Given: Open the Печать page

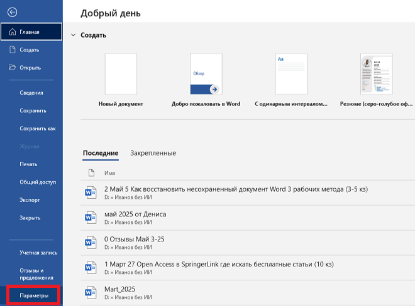Looking at the screenshot, I should tap(30, 164).
